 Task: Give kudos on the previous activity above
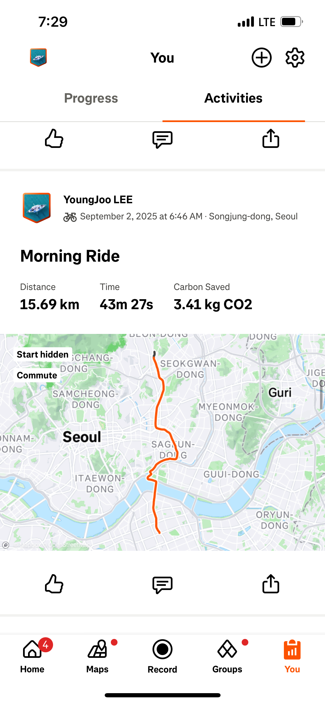pyautogui.click(x=54, y=138)
